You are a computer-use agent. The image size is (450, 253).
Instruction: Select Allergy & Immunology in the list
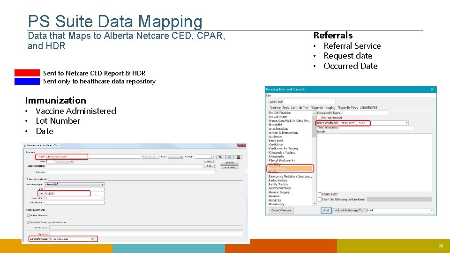[x=283, y=133]
